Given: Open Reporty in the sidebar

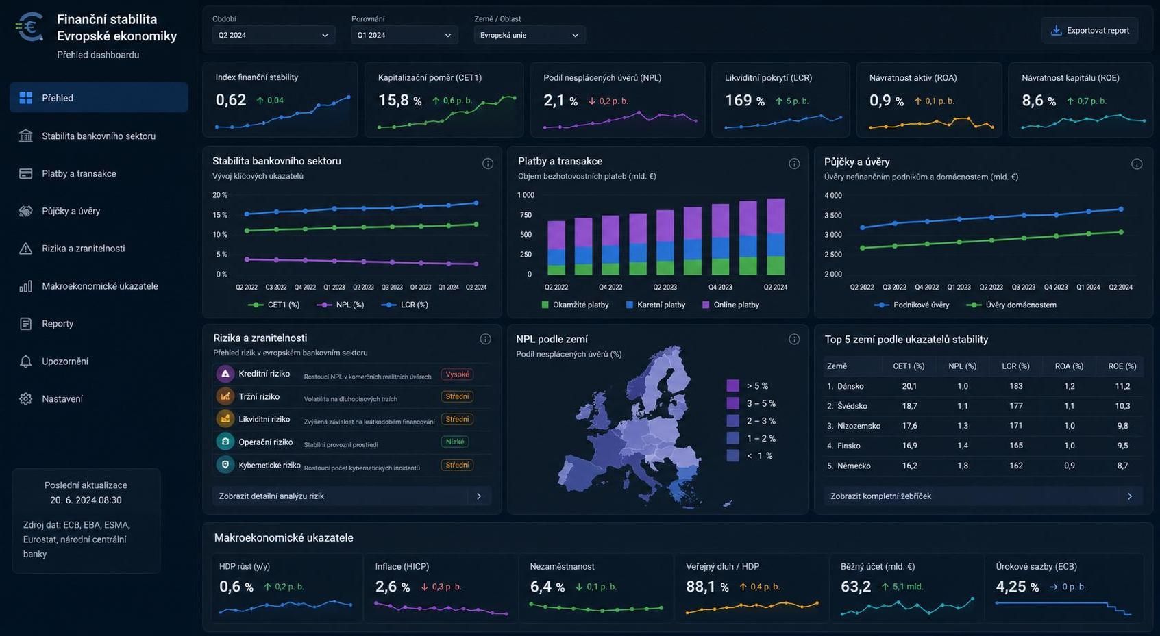Looking at the screenshot, I should pos(99,324).
